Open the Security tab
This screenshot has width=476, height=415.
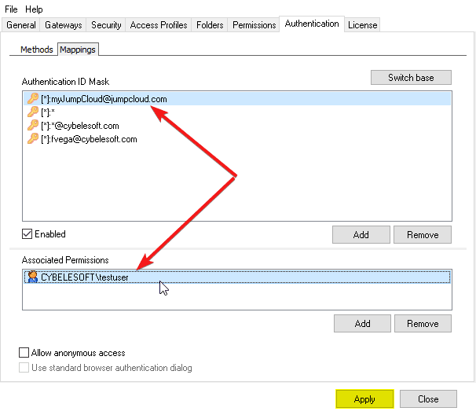[106, 25]
